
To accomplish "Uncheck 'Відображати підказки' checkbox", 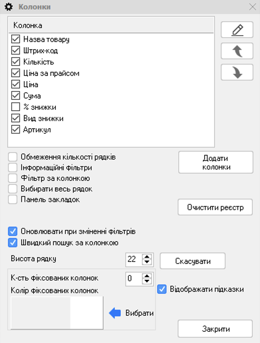I will click(162, 289).
